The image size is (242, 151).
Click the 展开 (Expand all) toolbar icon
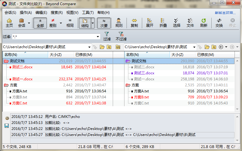point(149,23)
